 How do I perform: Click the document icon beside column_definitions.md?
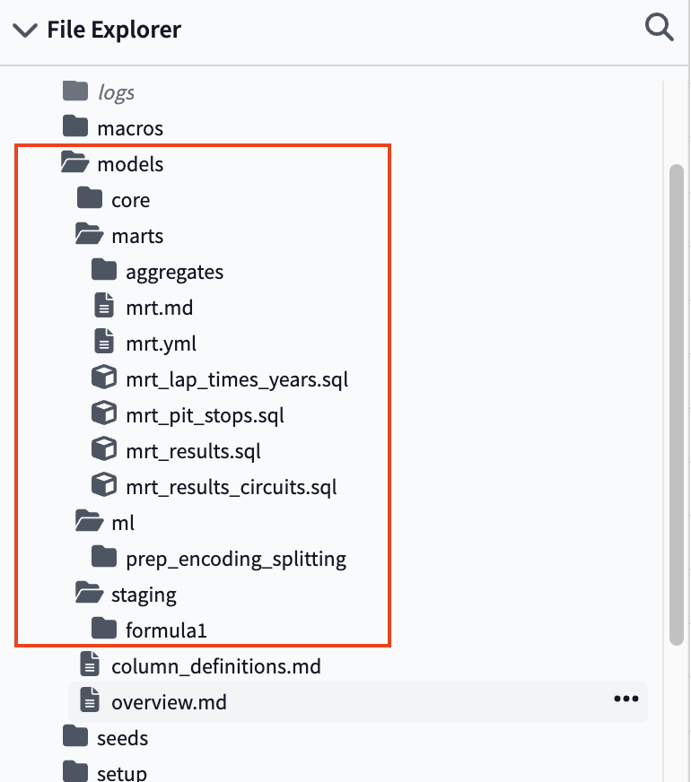pos(89,665)
